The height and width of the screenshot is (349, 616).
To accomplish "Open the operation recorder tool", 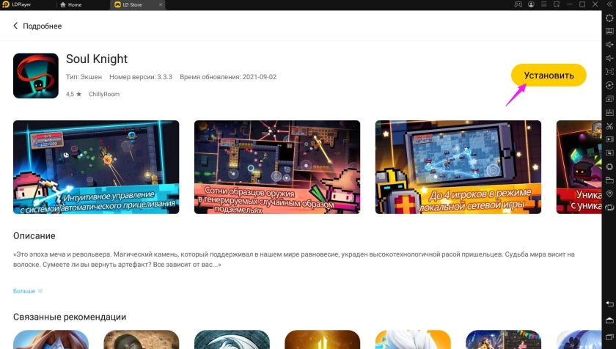I will [609, 85].
